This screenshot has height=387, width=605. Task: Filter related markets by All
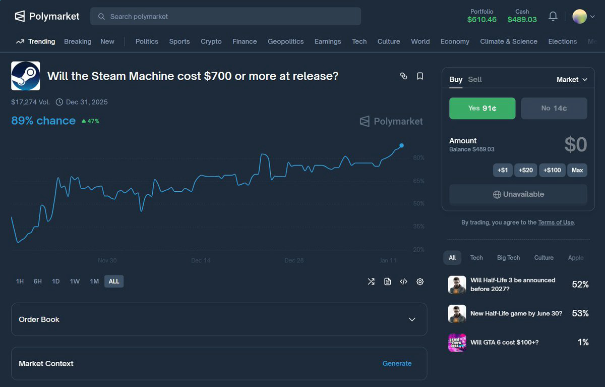click(452, 258)
